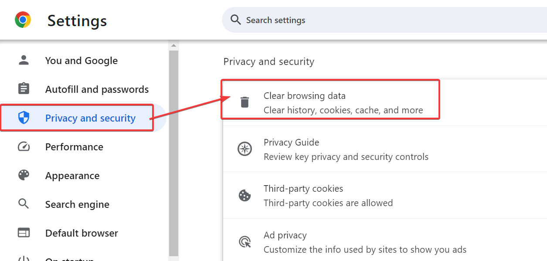Select Appearance in the sidebar

click(x=72, y=175)
